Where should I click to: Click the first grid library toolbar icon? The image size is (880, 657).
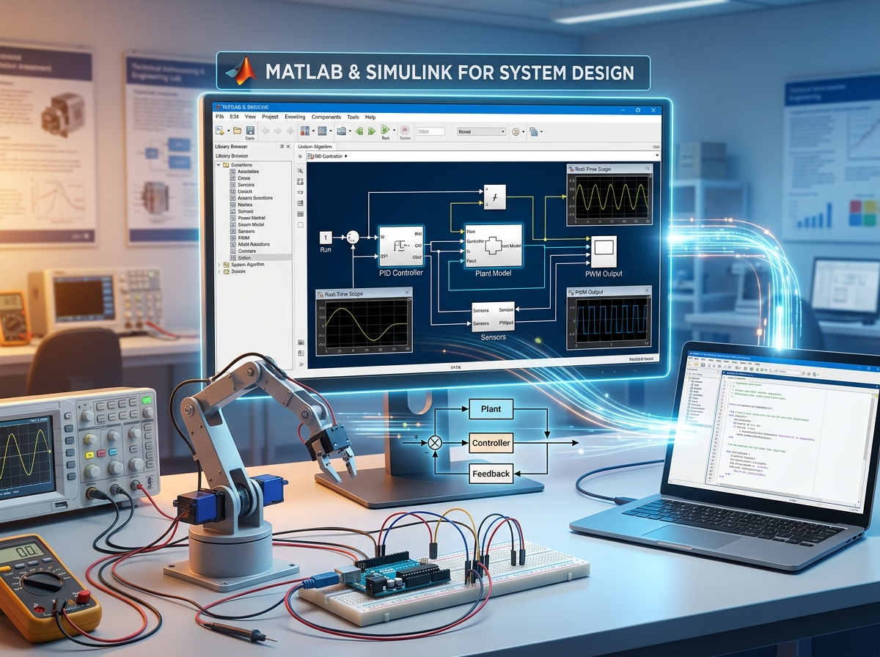click(x=305, y=131)
